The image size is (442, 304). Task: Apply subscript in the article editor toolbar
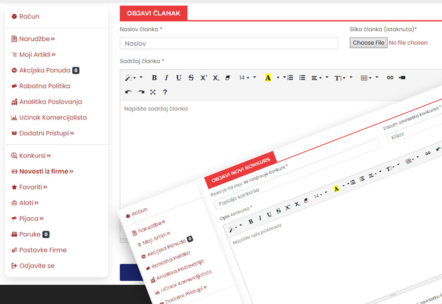click(216, 78)
